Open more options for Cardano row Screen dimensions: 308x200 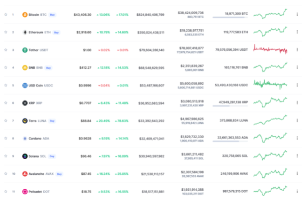pos(297,138)
